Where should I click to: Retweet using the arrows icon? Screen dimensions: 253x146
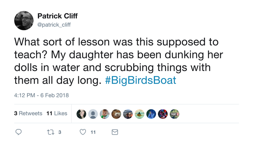tap(51, 132)
